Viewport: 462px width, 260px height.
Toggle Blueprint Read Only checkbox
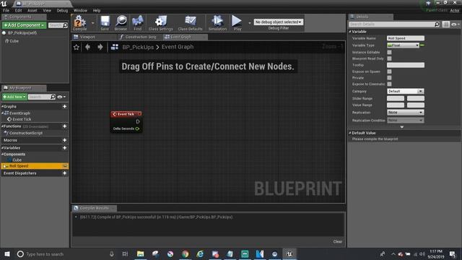coord(389,58)
